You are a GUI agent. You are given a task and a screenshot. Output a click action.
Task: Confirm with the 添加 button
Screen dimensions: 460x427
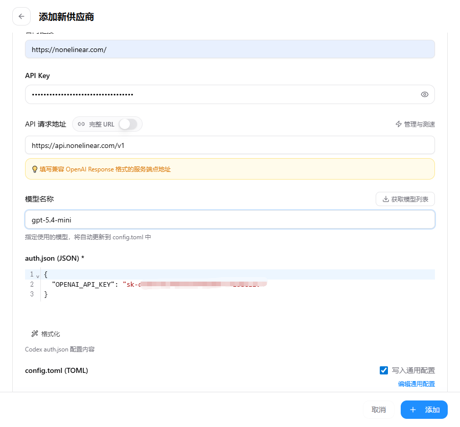(x=424, y=410)
